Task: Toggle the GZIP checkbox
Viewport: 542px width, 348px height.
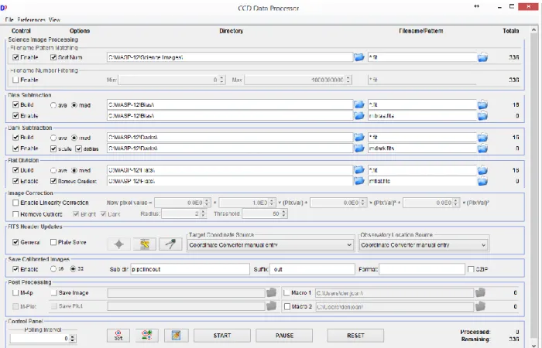Action: coord(471,269)
